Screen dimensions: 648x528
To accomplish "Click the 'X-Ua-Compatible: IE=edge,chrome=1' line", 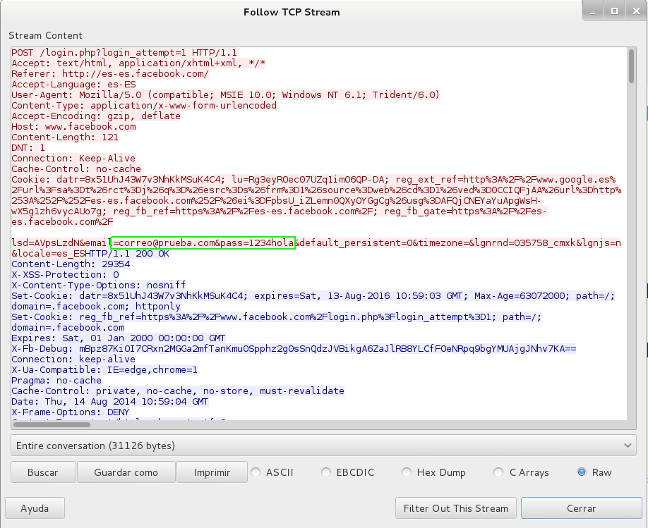I will pyautogui.click(x=104, y=369).
